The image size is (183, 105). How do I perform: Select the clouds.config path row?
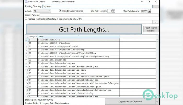pos(78,93)
